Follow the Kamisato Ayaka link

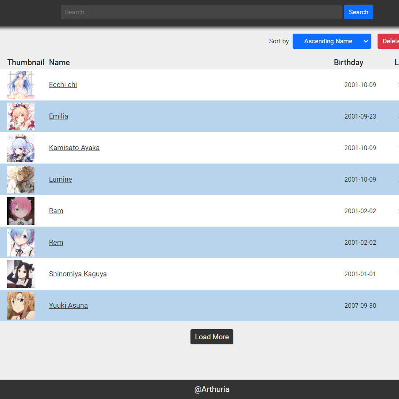pyautogui.click(x=74, y=148)
